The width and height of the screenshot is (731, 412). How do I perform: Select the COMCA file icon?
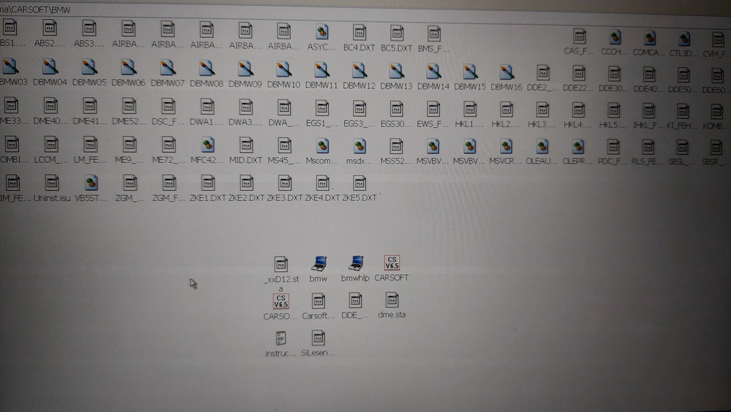649,38
